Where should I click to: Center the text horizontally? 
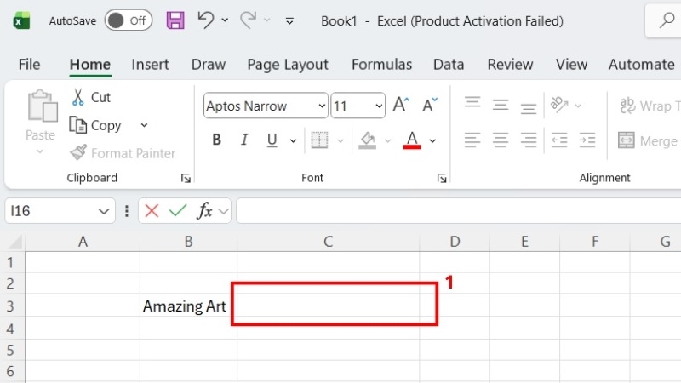point(501,140)
